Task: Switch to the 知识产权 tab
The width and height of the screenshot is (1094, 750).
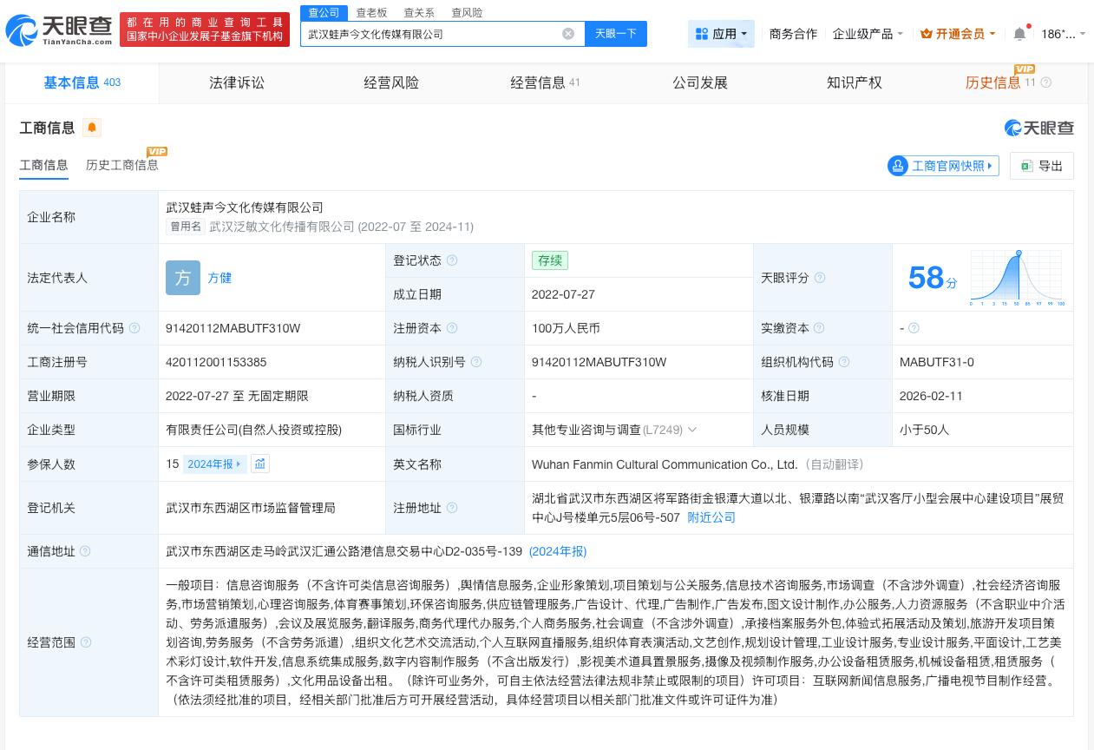Action: (x=854, y=82)
